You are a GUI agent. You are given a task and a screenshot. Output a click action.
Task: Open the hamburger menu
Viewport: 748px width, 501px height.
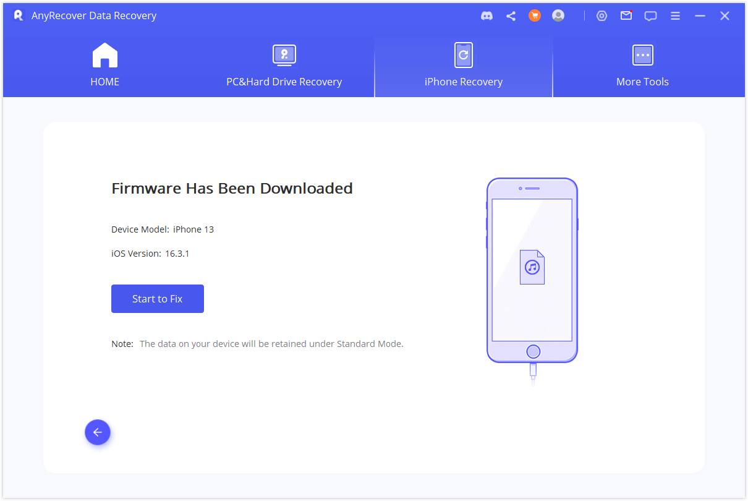(676, 16)
